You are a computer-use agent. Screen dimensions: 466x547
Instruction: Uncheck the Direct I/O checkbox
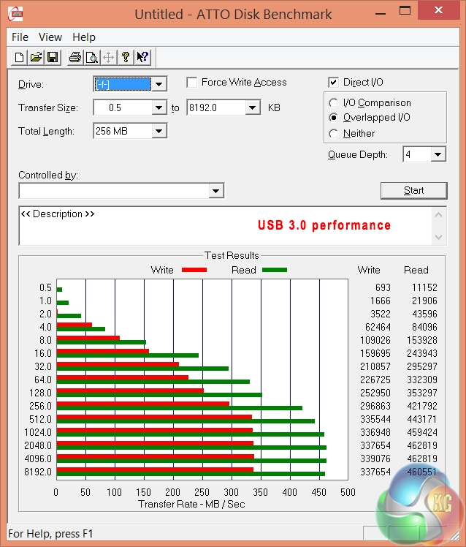(333, 83)
